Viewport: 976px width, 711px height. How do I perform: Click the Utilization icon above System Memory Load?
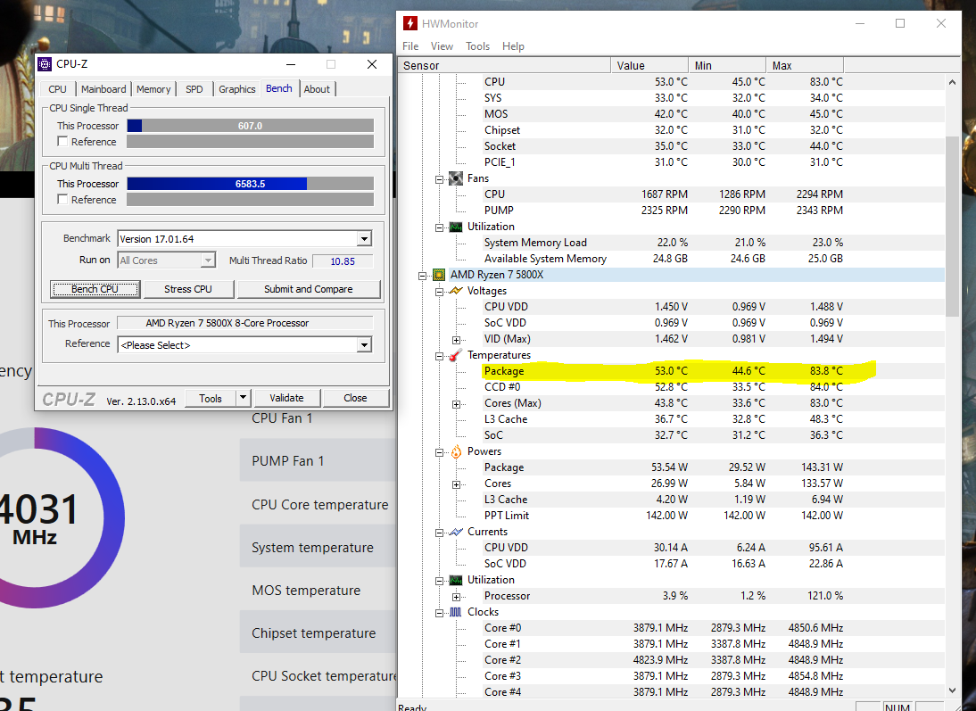456,227
